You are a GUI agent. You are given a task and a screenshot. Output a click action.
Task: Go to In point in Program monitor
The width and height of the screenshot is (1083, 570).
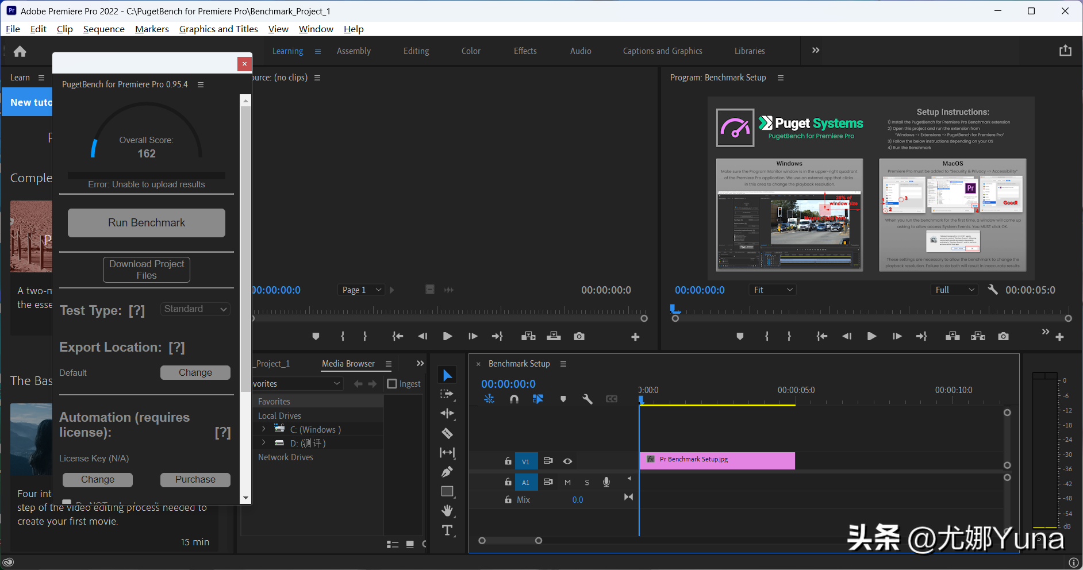click(821, 336)
